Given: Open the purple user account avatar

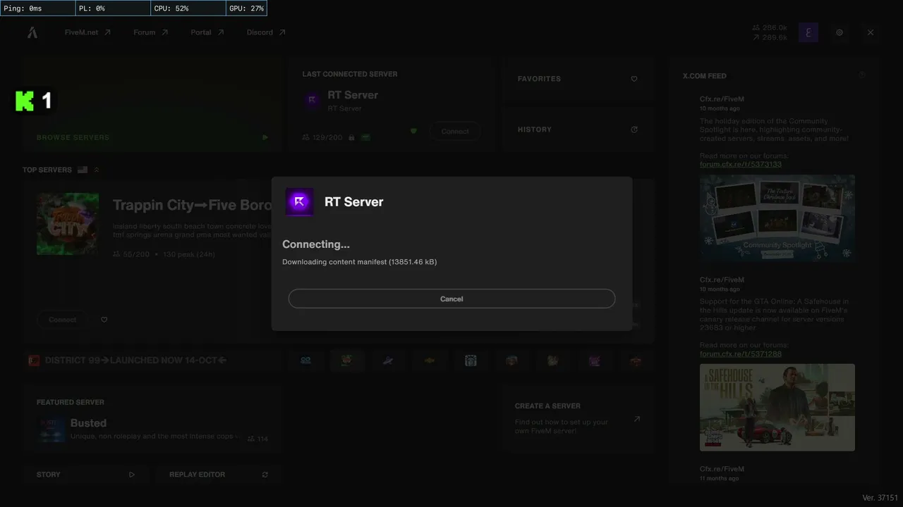Looking at the screenshot, I should [x=808, y=32].
